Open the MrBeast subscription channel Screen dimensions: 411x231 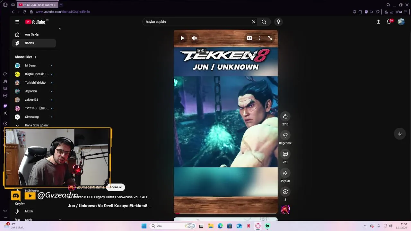pyautogui.click(x=34, y=65)
